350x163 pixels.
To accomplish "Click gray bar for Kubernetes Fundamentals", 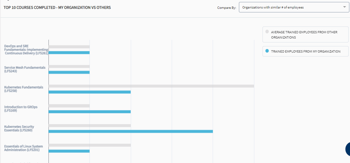I will tap(151, 86).
